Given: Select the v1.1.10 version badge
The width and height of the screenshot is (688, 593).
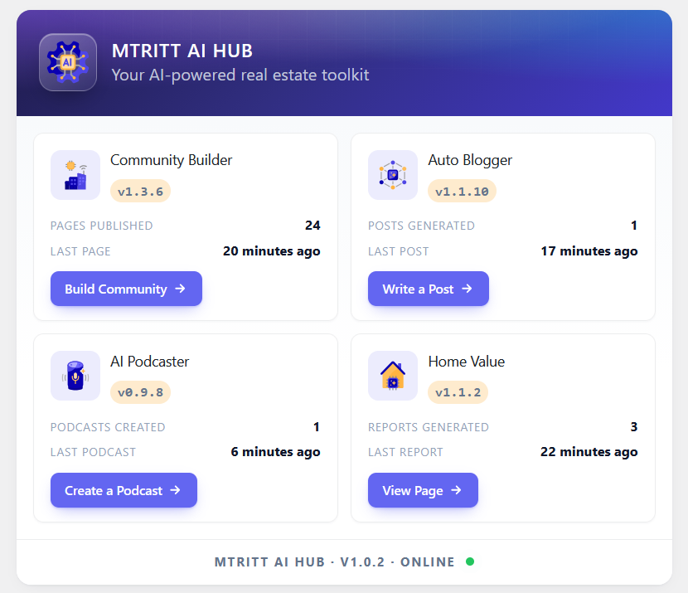Looking at the screenshot, I should [x=462, y=191].
